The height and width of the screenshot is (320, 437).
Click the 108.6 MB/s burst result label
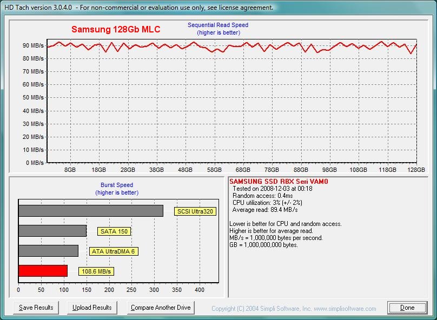tap(95, 271)
